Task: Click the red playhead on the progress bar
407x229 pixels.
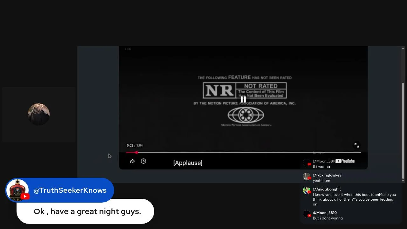Action: tap(136, 152)
